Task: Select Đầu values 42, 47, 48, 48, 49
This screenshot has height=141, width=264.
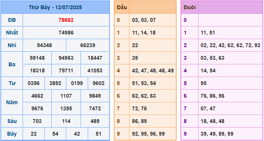Action: pyautogui.click(x=153, y=70)
